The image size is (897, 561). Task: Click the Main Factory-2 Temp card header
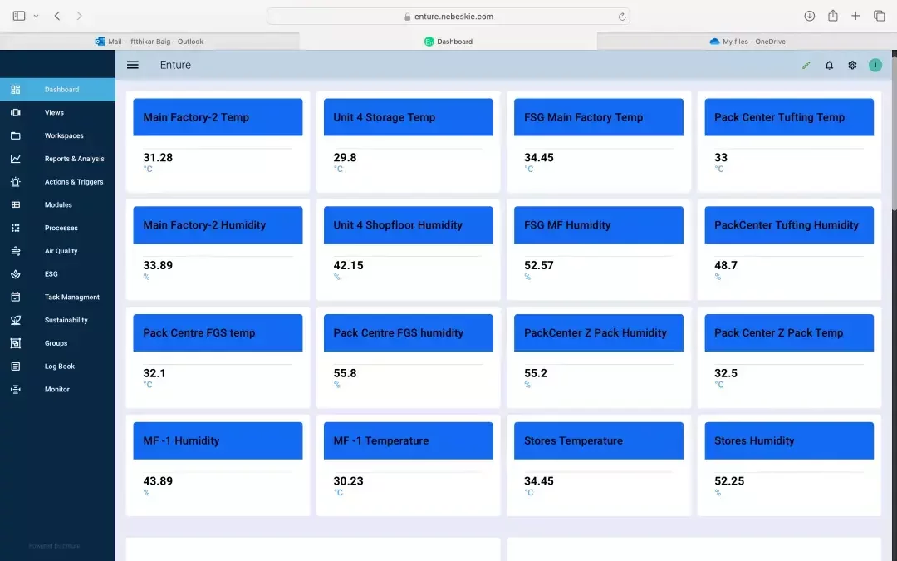click(218, 117)
